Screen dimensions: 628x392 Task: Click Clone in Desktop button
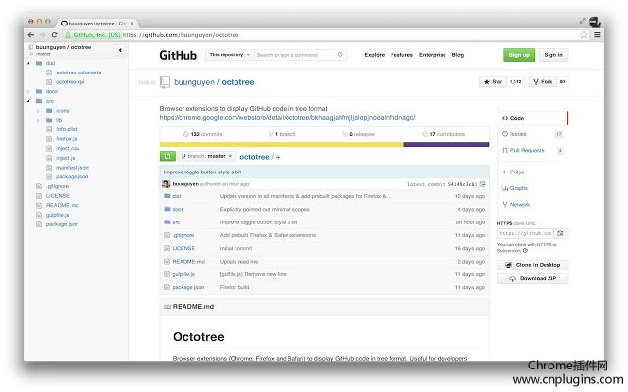click(533, 265)
